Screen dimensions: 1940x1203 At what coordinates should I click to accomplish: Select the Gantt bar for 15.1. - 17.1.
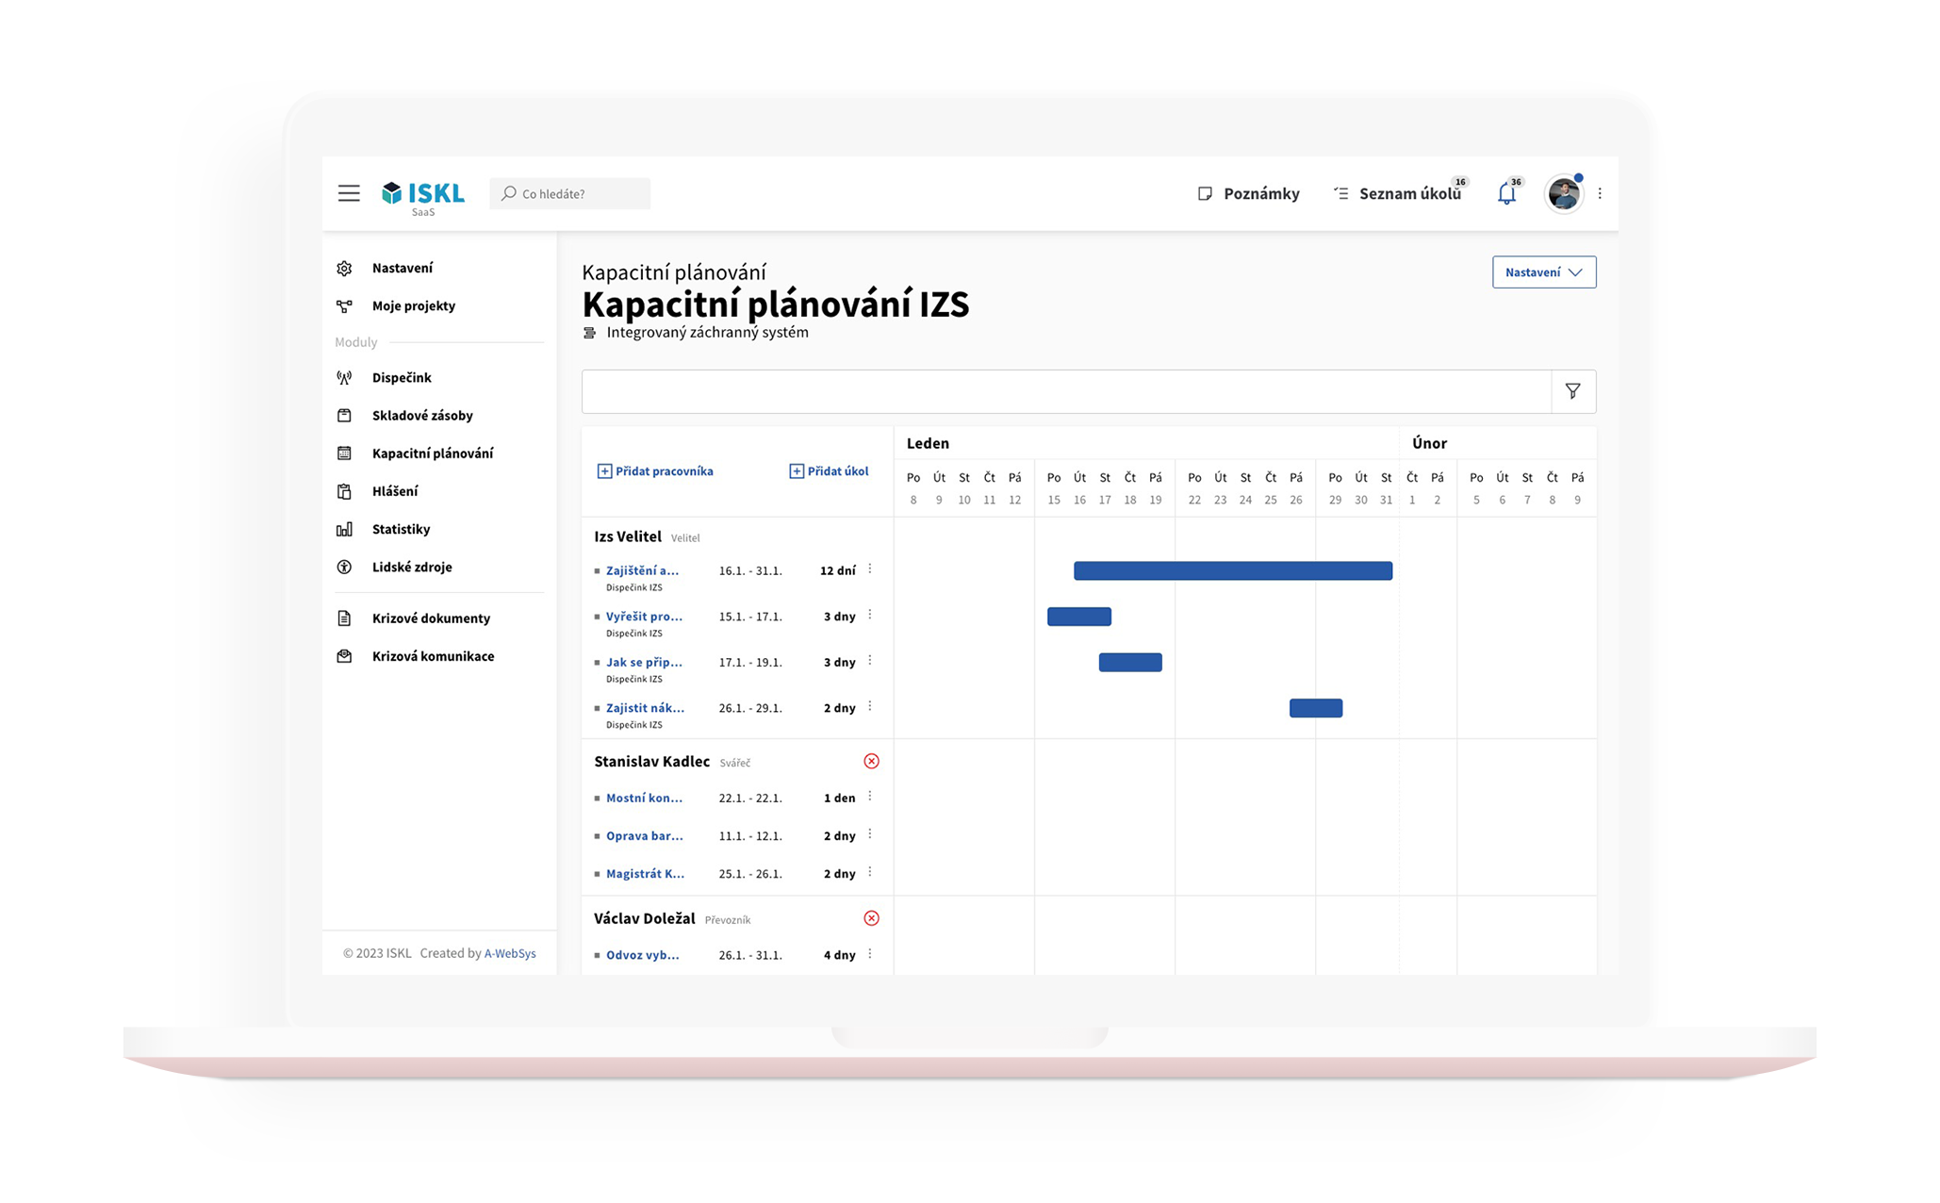coord(1079,617)
